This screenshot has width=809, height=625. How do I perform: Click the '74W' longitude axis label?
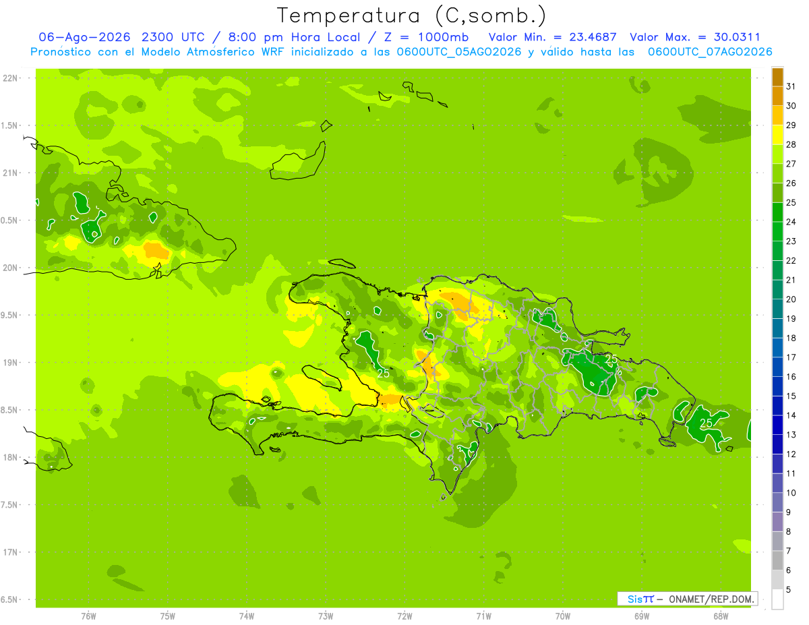pos(247,616)
